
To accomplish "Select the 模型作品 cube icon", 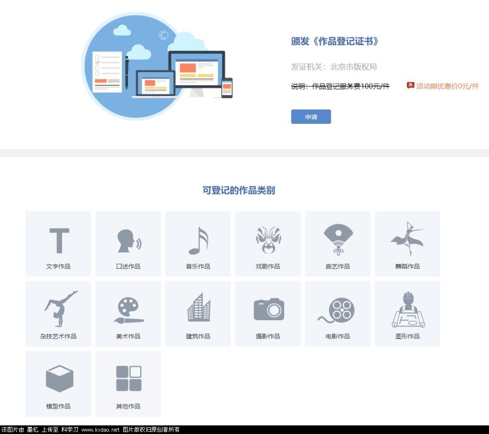I will tap(59, 379).
